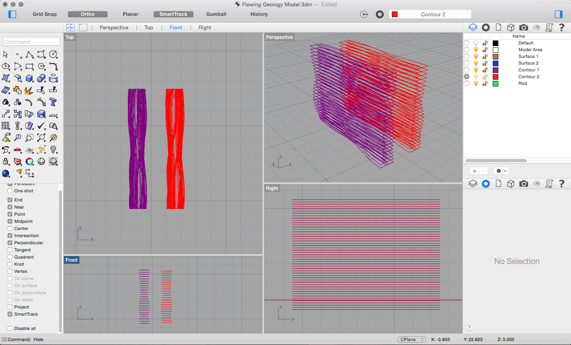This screenshot has width=571, height=345.
Task: Enable the Tangent object snap
Action: [x=10, y=250]
